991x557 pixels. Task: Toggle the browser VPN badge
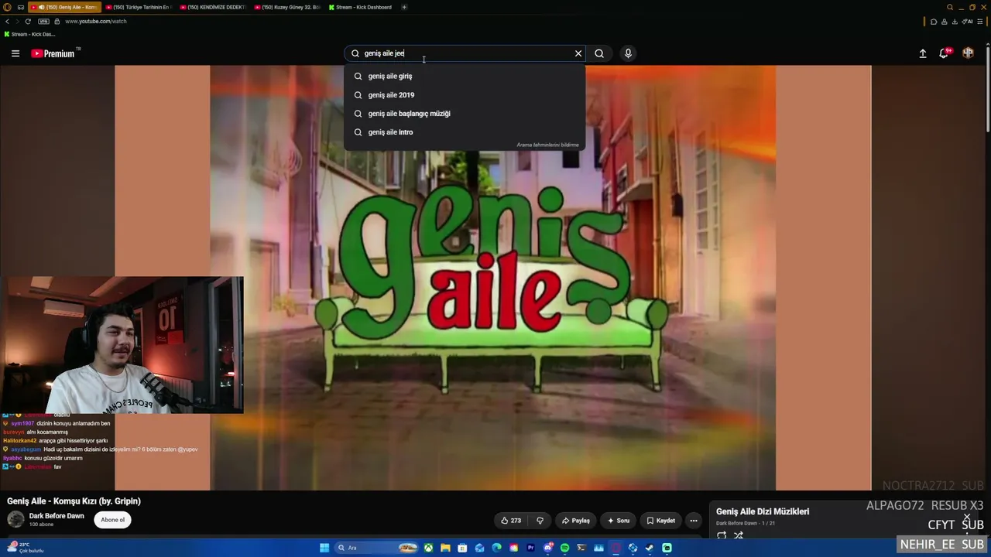pos(43,22)
